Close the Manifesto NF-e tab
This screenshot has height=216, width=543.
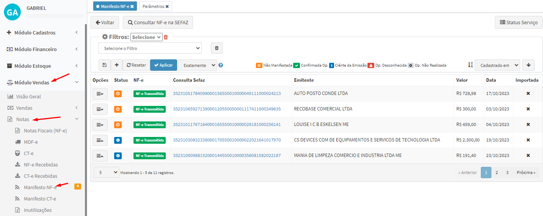pos(132,6)
